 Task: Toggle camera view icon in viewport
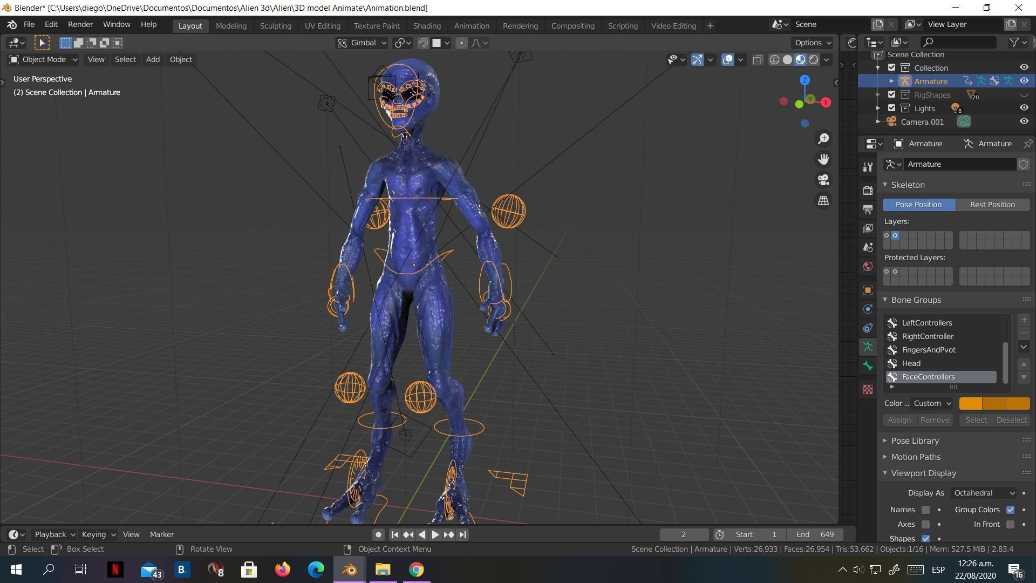click(x=823, y=180)
